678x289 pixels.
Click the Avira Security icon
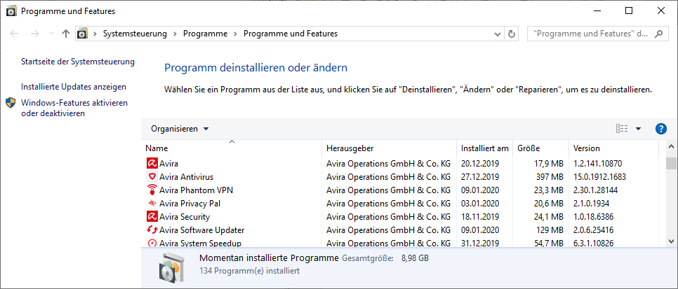point(152,216)
